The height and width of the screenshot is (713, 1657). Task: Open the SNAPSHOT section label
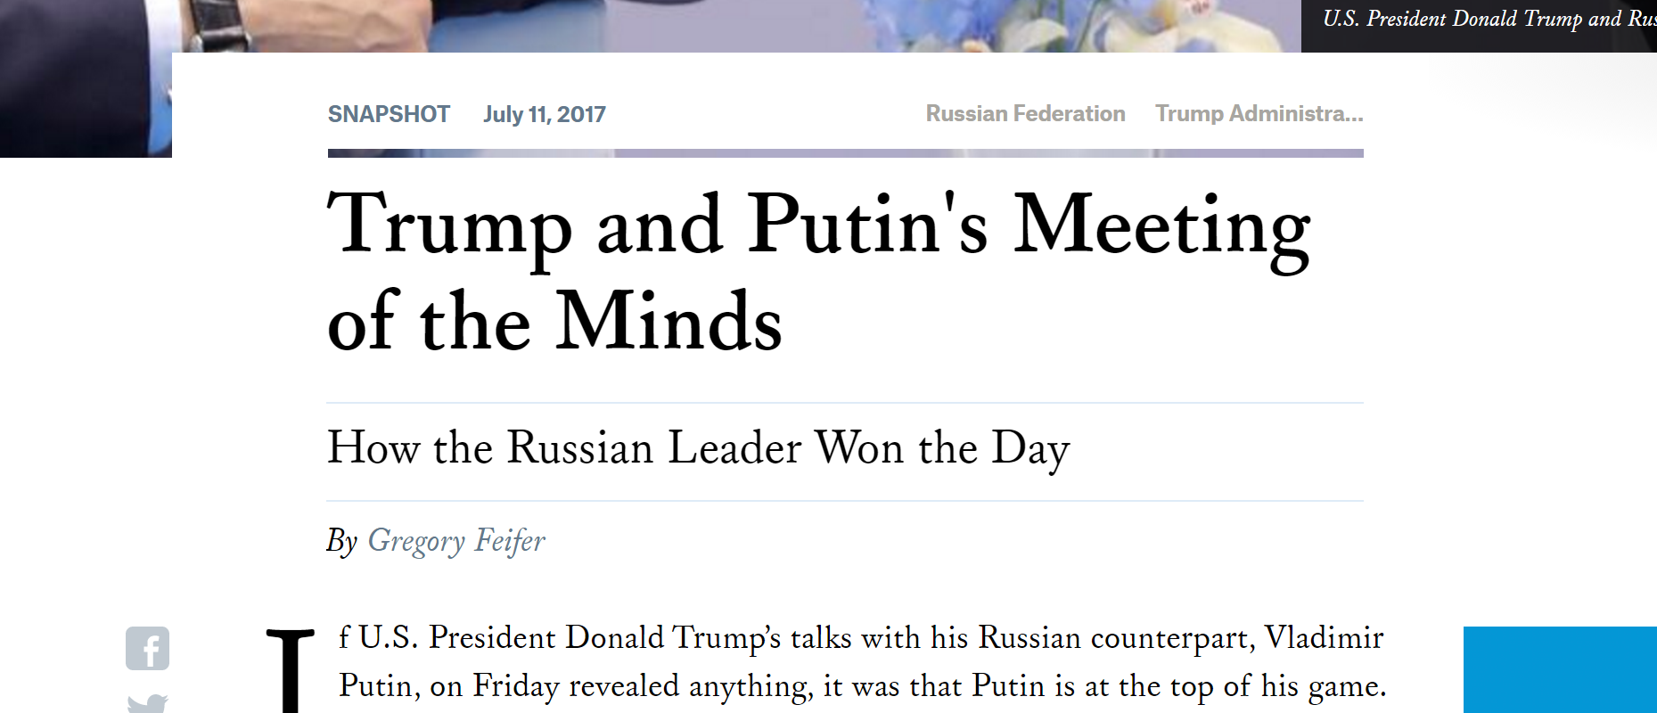(389, 114)
